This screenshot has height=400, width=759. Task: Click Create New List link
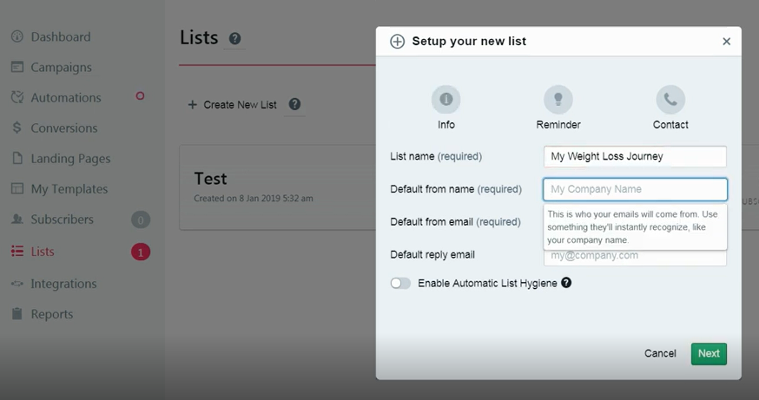click(x=240, y=104)
